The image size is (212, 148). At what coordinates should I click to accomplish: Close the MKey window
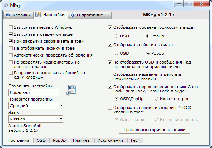[201, 4]
